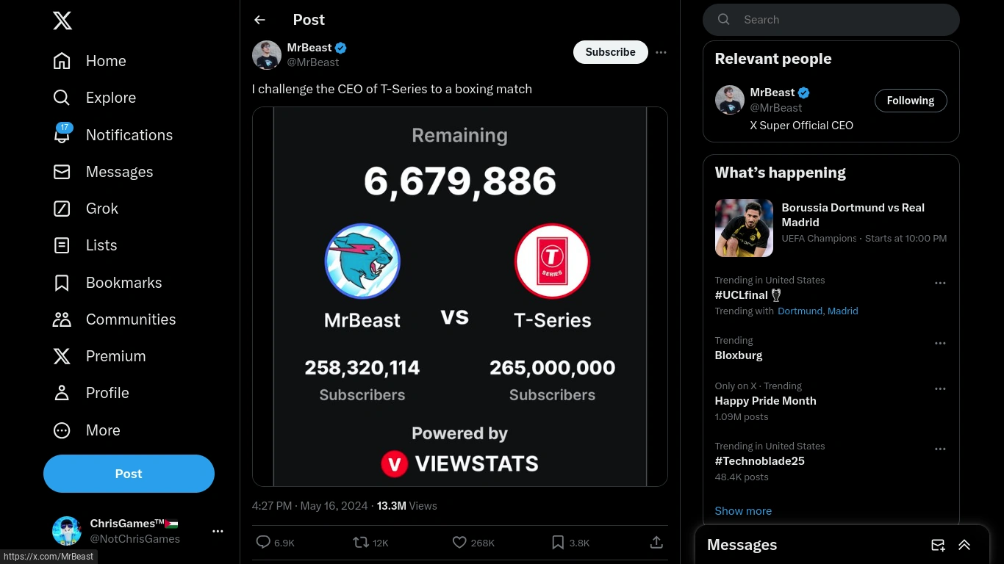Share the post using share icon
The height and width of the screenshot is (564, 1004).
pyautogui.click(x=656, y=543)
